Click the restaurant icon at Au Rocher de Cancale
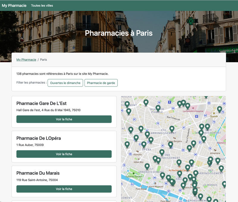The width and height of the screenshot is (238, 202). tap(179, 167)
